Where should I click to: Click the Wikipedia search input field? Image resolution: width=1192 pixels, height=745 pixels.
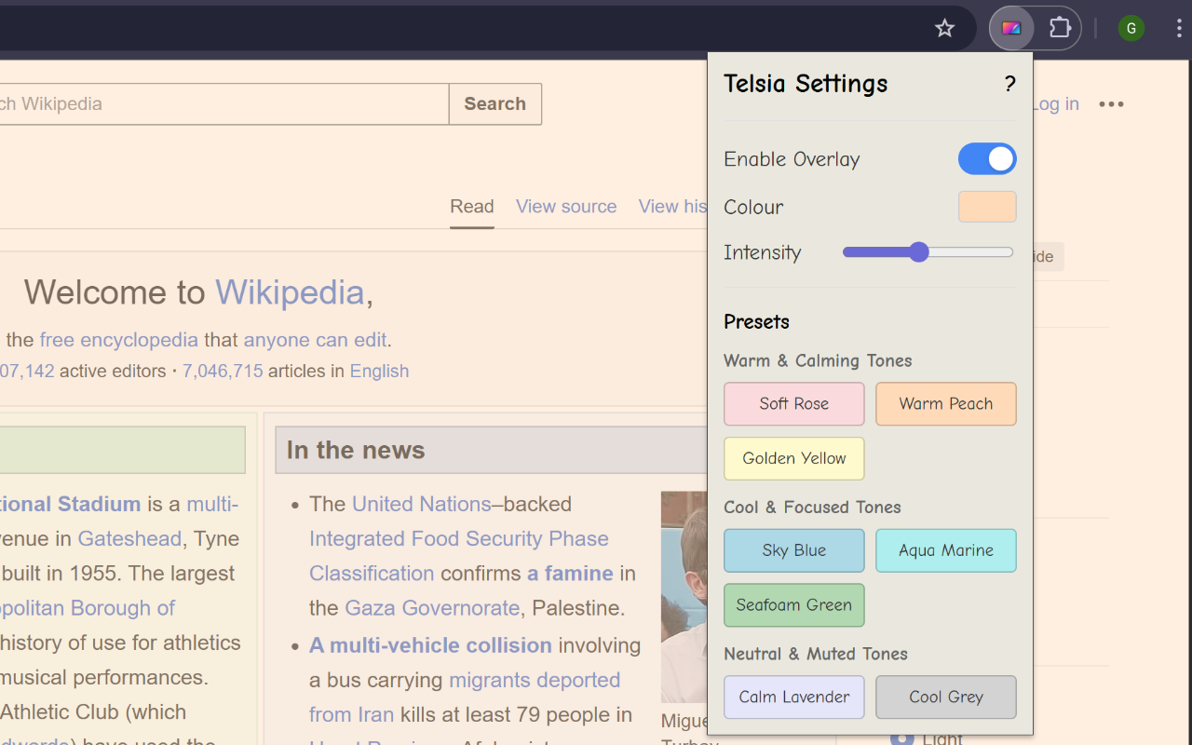click(x=223, y=103)
